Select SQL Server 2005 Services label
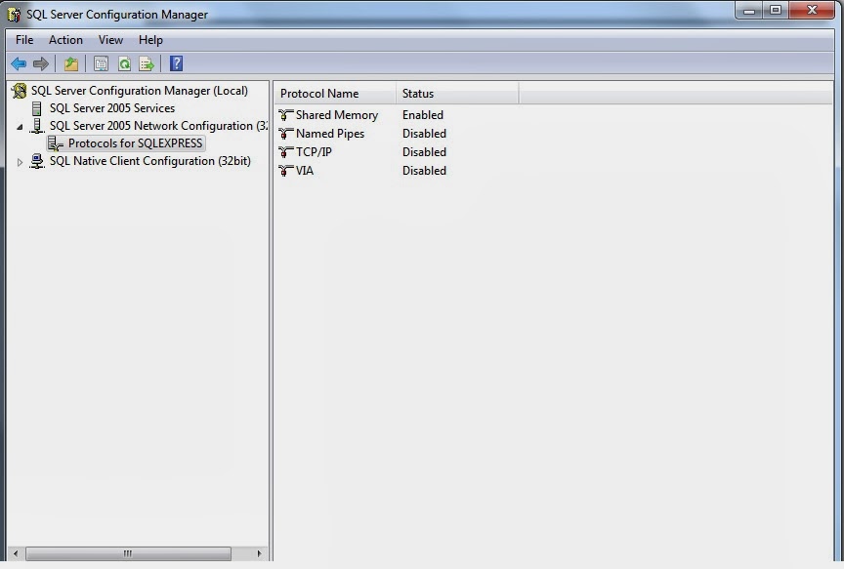 coord(112,108)
